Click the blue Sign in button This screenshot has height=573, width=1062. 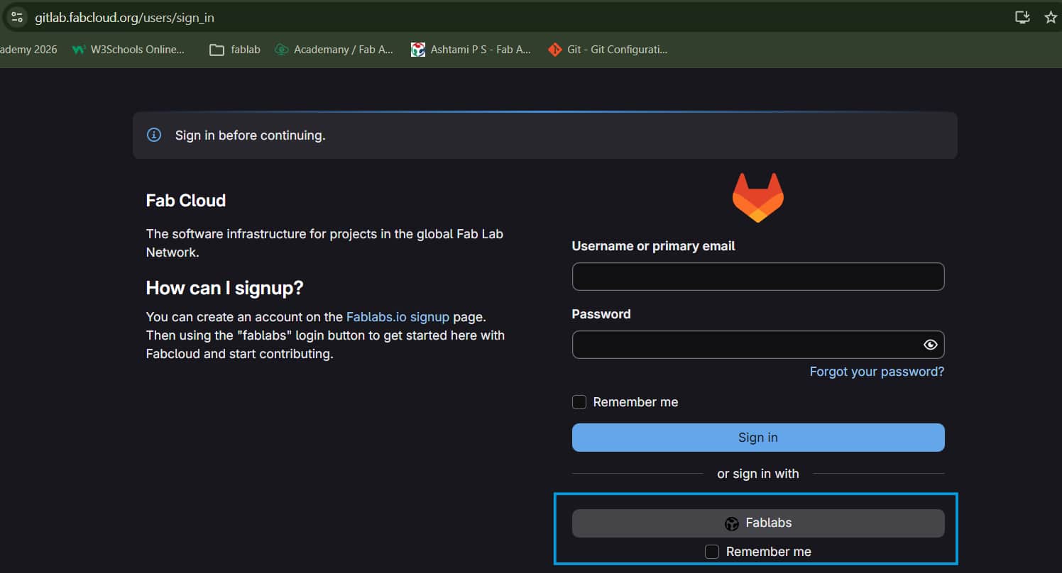(x=758, y=438)
